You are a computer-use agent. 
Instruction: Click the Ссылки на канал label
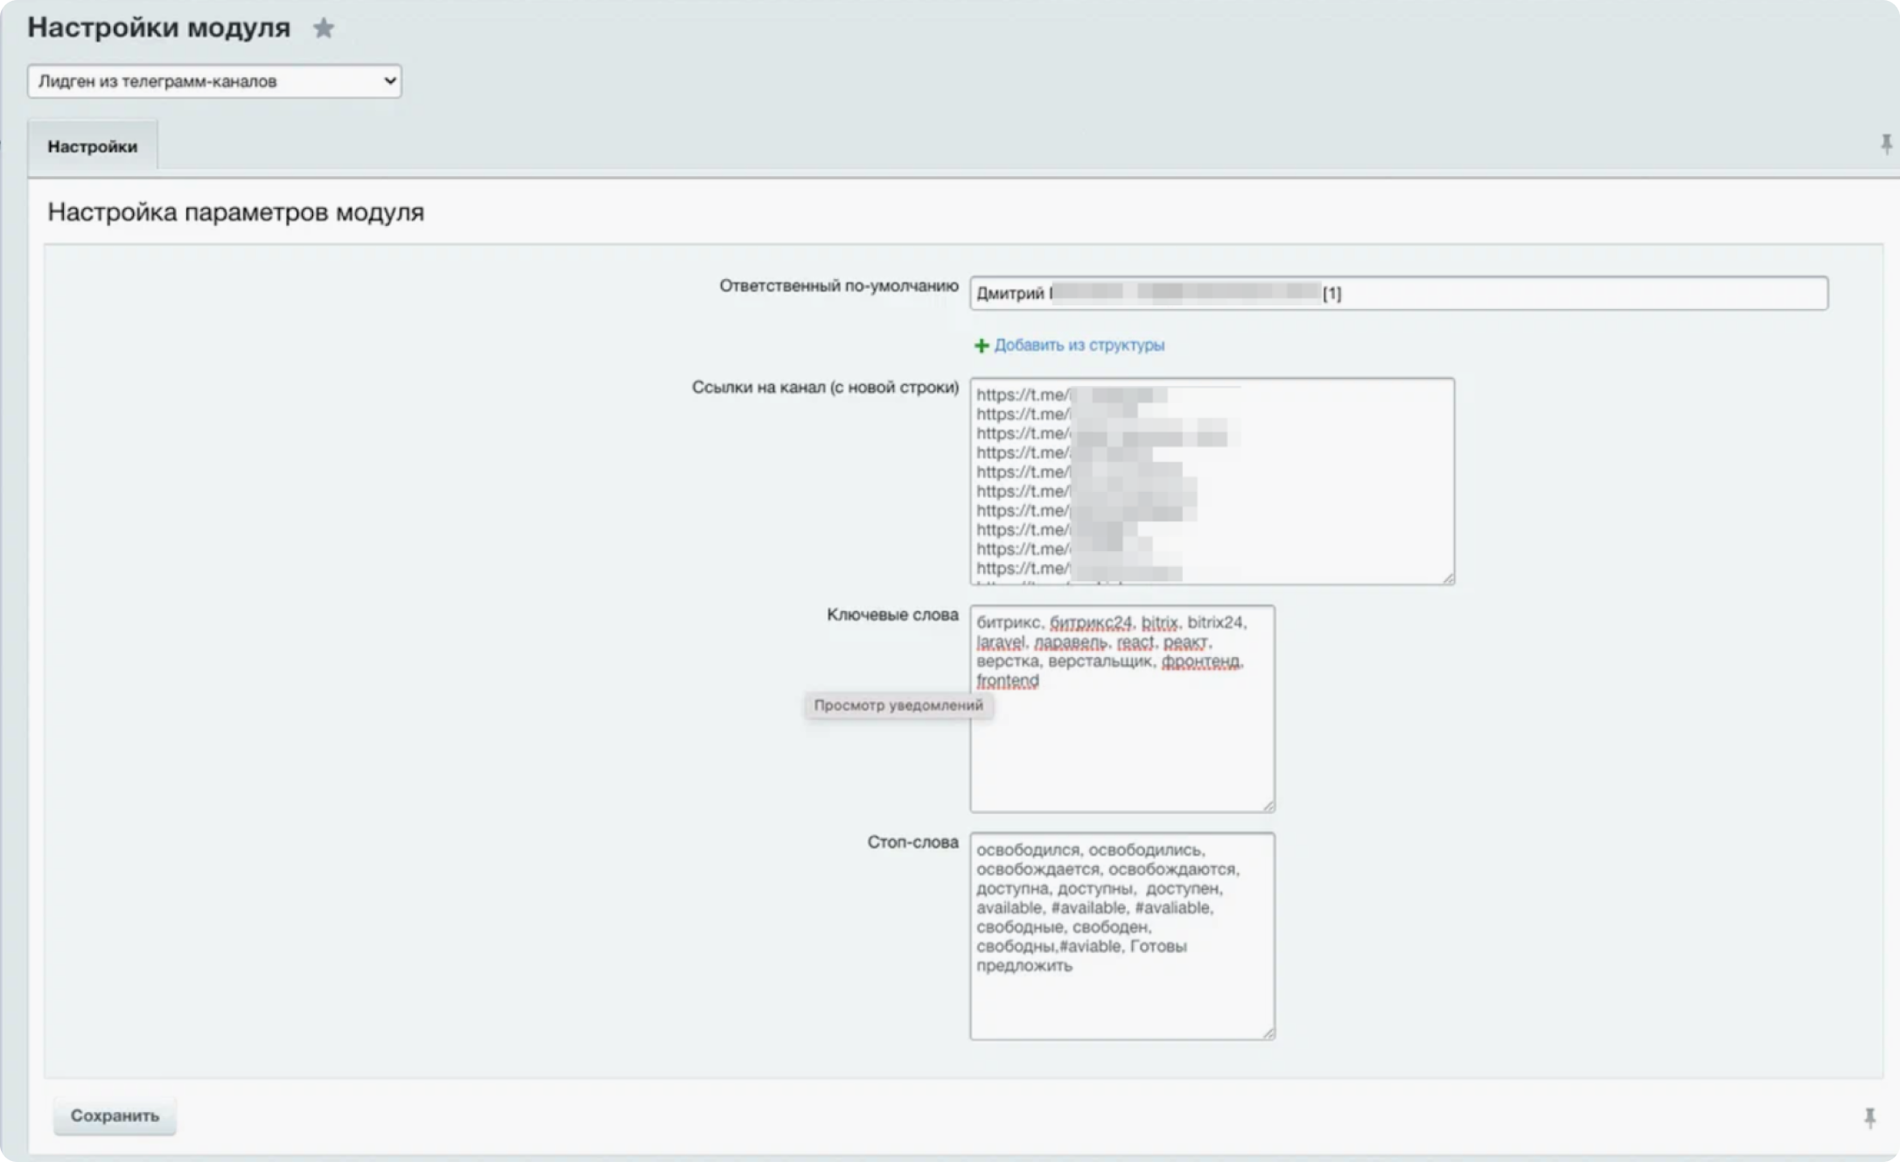tap(825, 388)
